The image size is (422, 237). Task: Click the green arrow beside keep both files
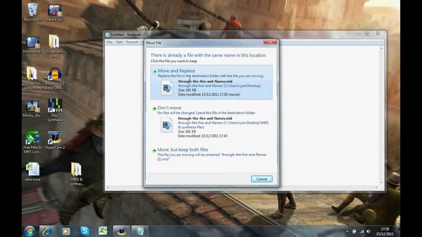[154, 150]
